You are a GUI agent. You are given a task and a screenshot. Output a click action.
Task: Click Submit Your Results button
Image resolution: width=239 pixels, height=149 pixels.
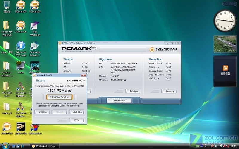59,97
